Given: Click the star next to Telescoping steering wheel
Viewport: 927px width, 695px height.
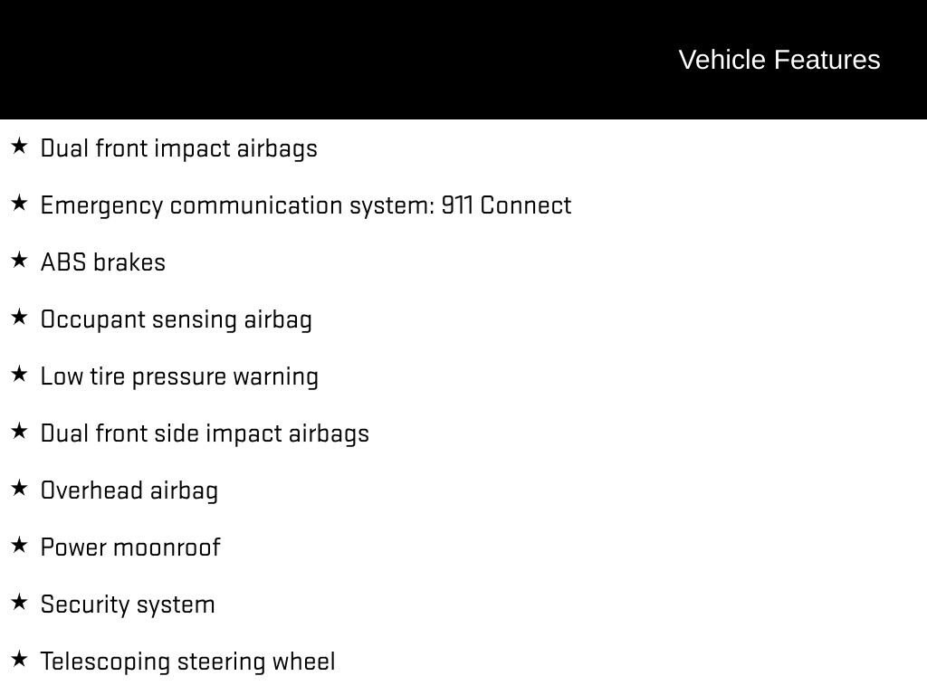Looking at the screenshot, I should click(19, 659).
